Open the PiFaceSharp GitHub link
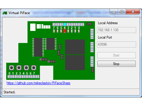Viewport: 142px width, 106px height. click(x=38, y=83)
